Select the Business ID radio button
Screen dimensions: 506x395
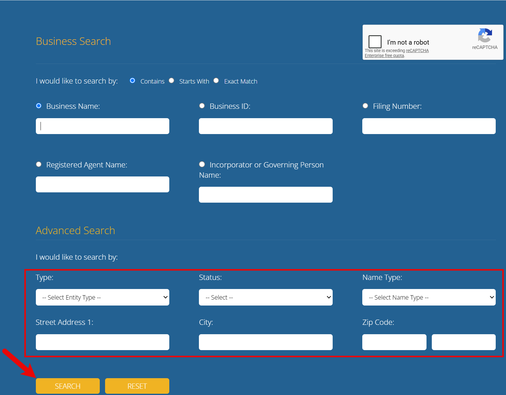tap(202, 106)
